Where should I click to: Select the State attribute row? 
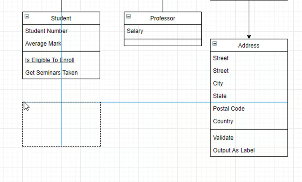click(x=220, y=96)
